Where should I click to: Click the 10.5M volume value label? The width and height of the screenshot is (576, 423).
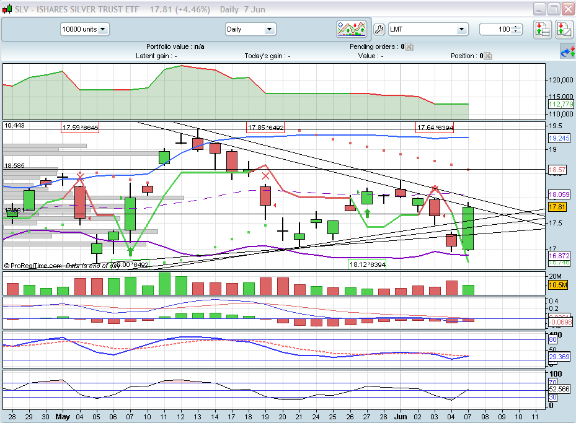tap(558, 285)
